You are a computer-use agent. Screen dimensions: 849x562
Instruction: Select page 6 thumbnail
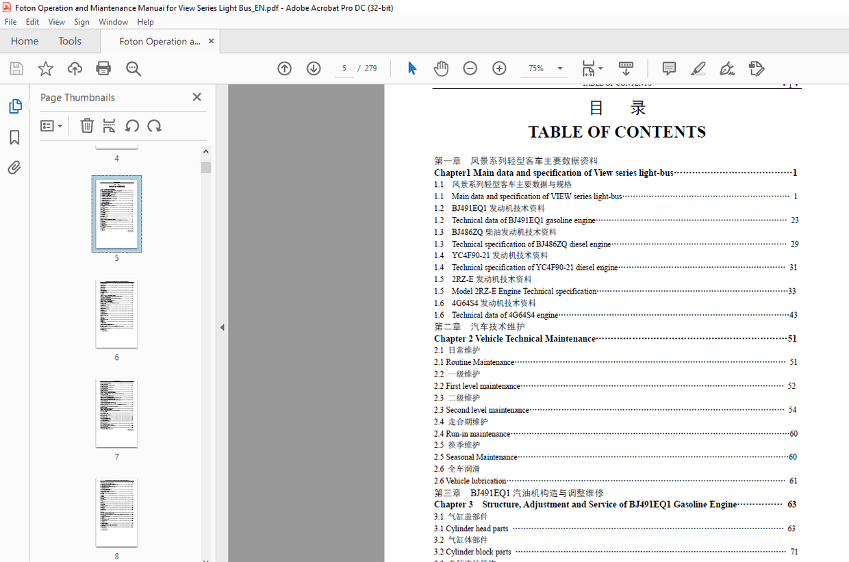(116, 314)
